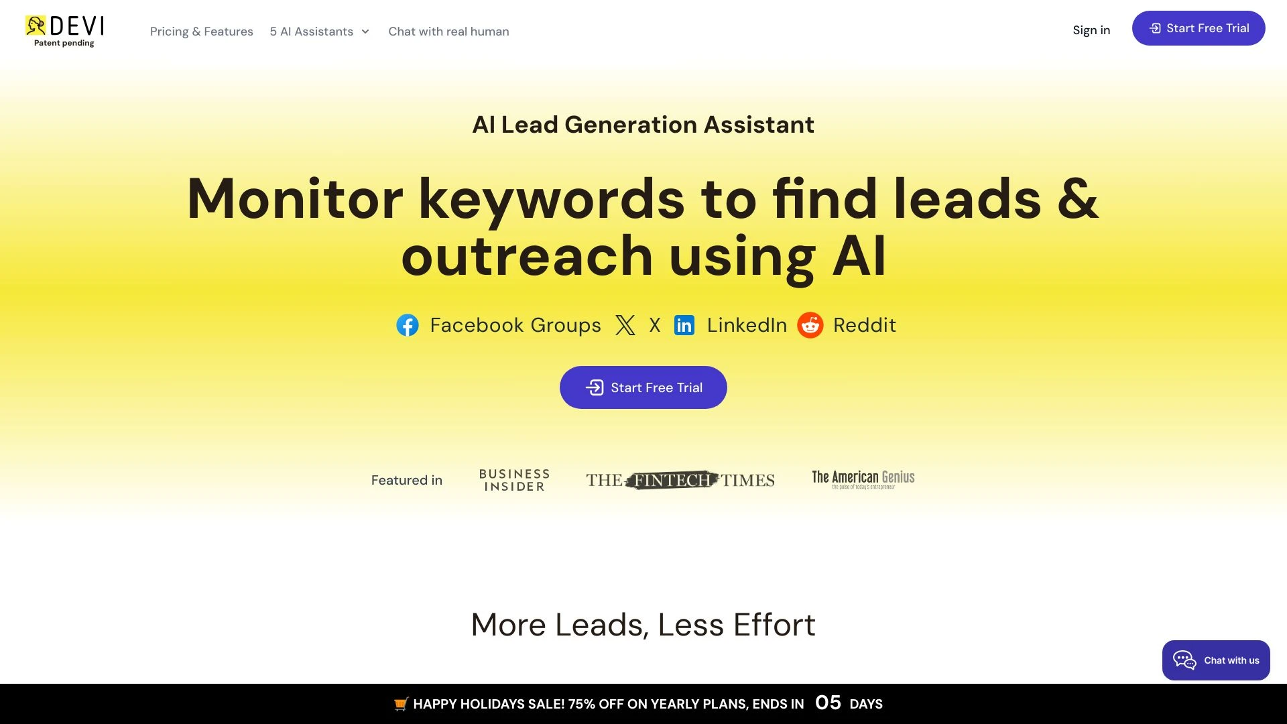The height and width of the screenshot is (724, 1287).
Task: Click the Start Free Trial header button
Action: click(1199, 28)
